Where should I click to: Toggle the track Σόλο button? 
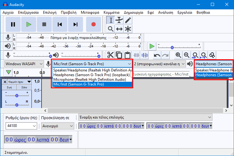(x=24, y=87)
